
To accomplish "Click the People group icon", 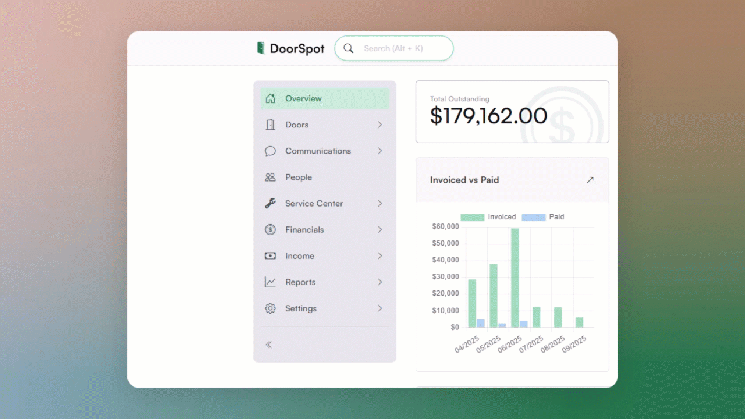I will [270, 177].
